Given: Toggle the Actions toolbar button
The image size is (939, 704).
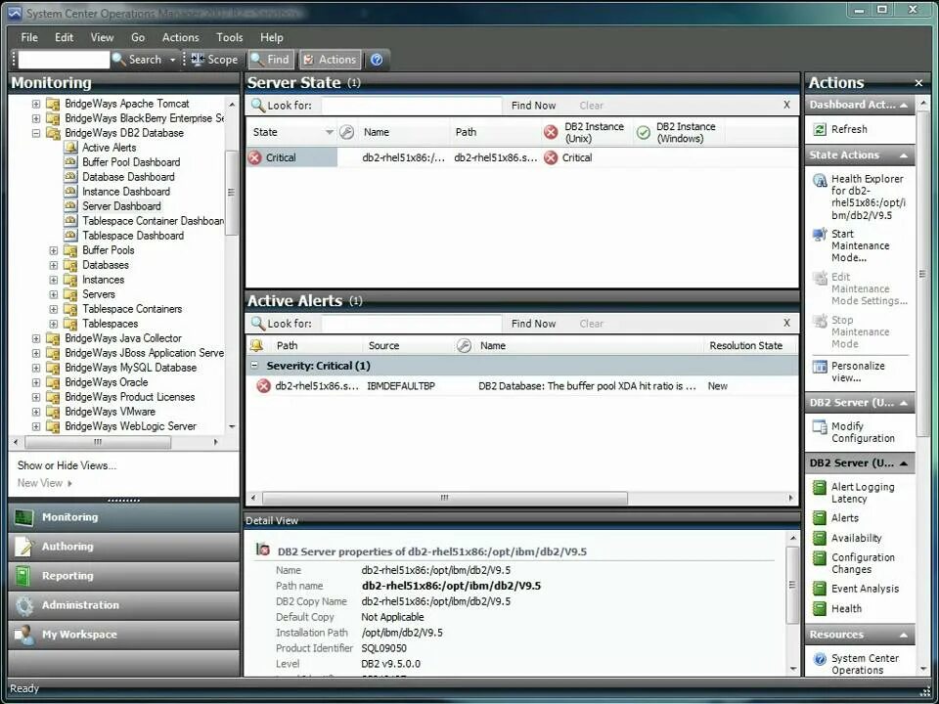Looking at the screenshot, I should coord(330,60).
